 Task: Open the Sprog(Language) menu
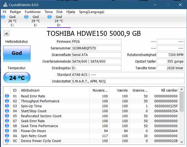[92, 12]
